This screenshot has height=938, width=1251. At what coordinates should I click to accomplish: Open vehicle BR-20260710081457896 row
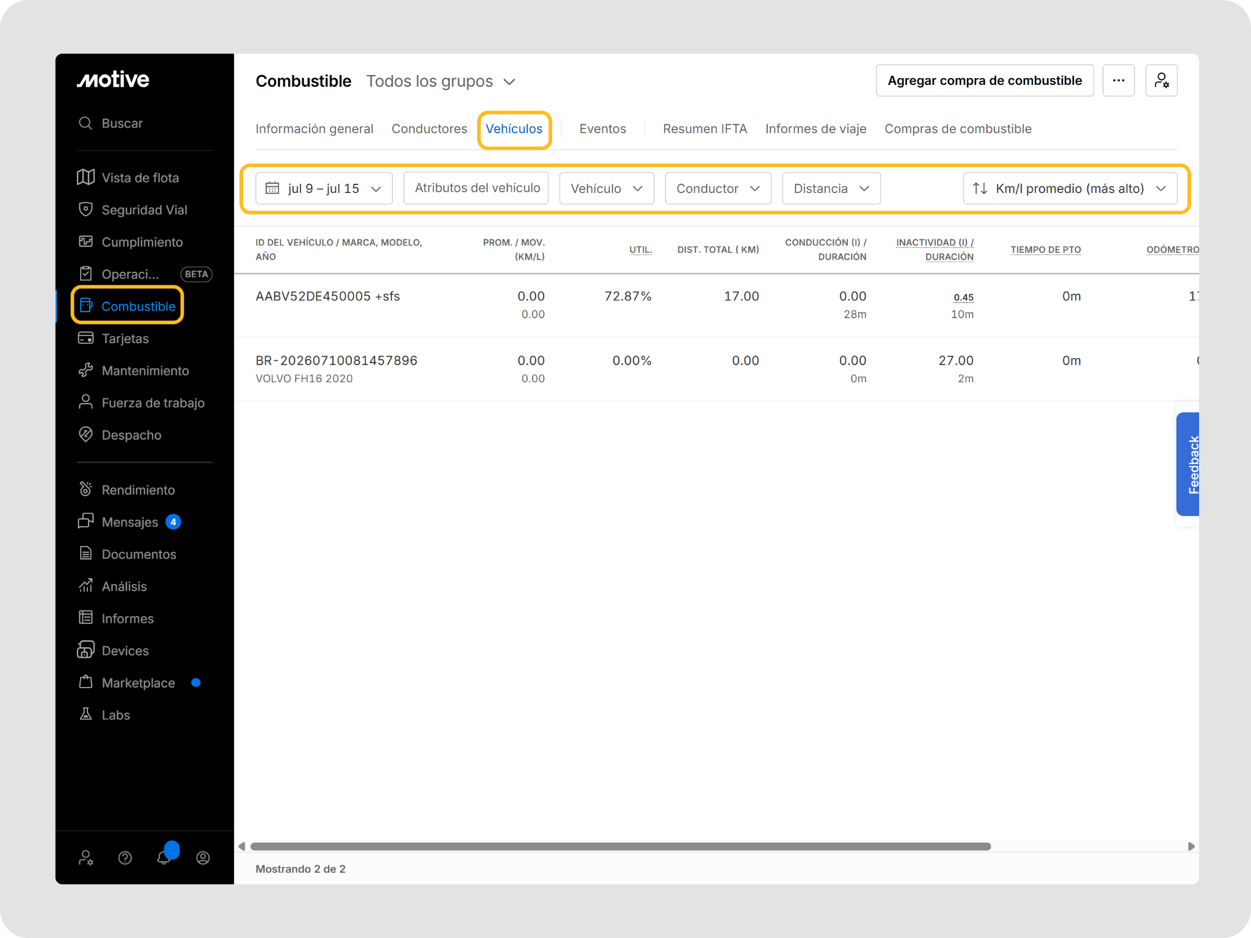(x=717, y=369)
